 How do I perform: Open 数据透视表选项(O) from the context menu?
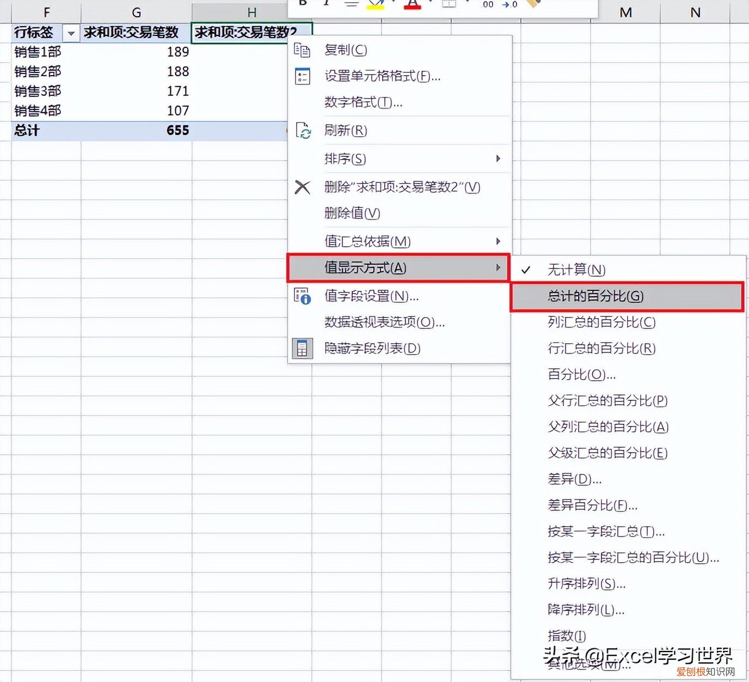coord(381,322)
